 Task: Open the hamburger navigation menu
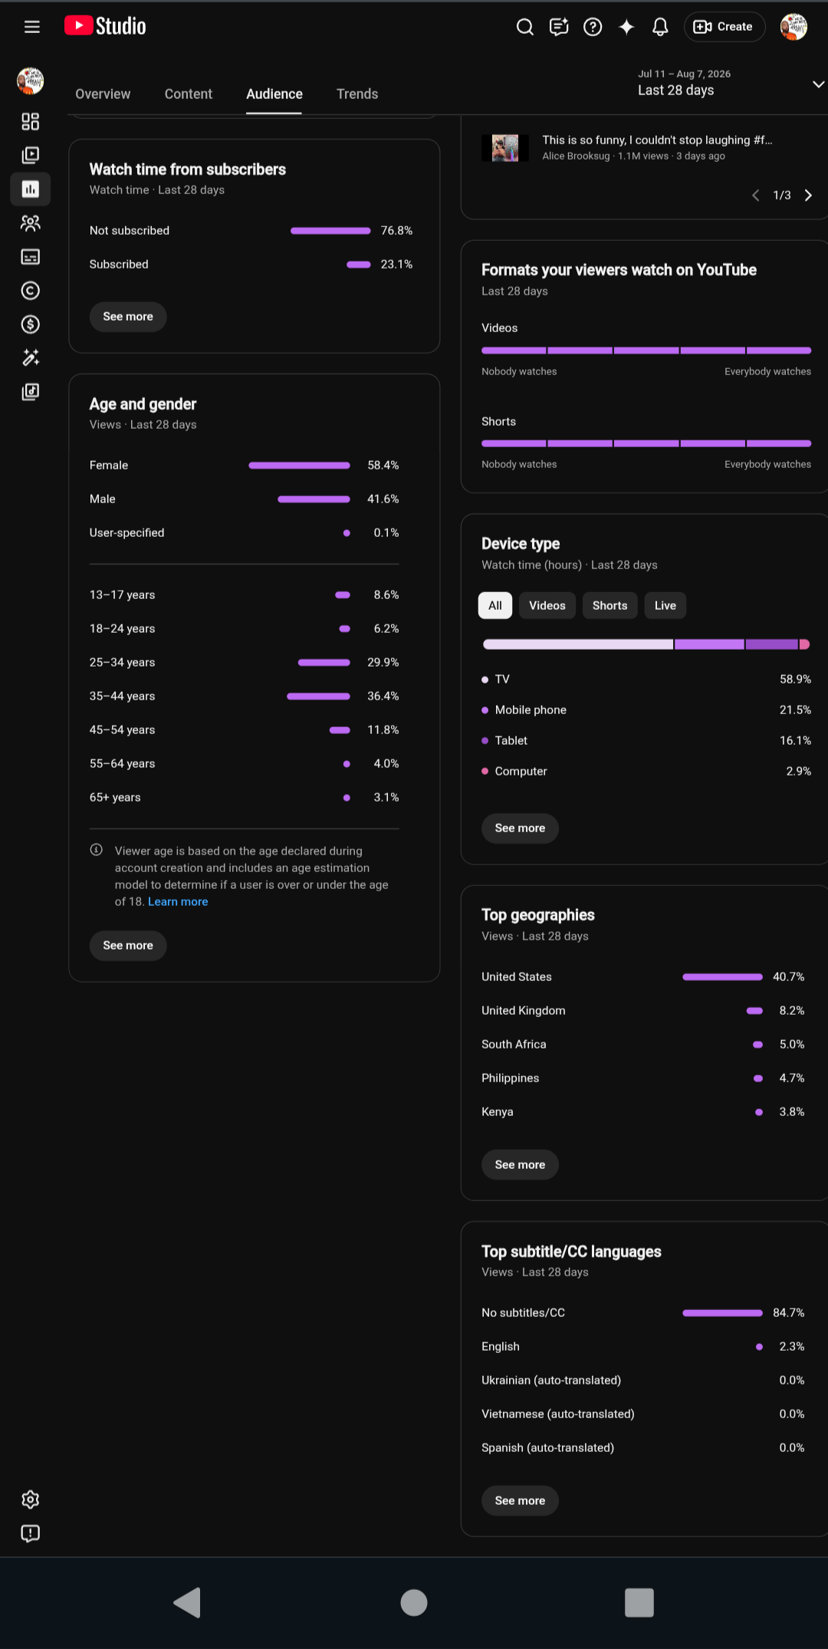pos(31,27)
